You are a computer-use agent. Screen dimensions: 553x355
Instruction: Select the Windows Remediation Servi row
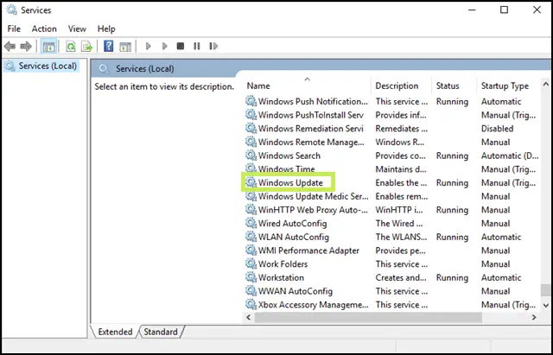tap(391, 129)
